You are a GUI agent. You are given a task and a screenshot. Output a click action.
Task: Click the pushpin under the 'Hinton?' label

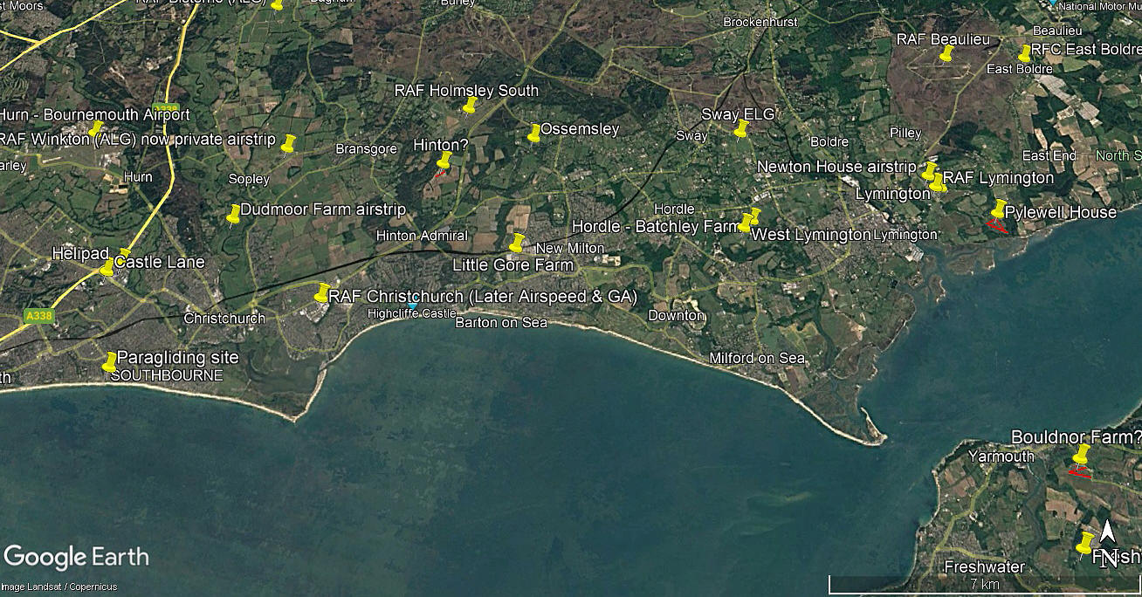pyautogui.click(x=444, y=161)
